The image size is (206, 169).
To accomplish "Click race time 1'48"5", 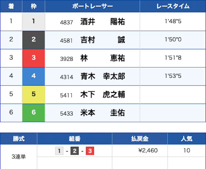I will [173, 22].
